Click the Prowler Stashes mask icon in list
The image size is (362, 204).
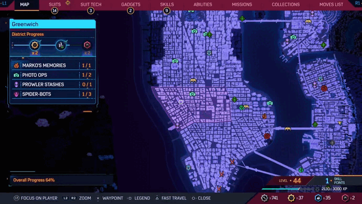(16, 85)
